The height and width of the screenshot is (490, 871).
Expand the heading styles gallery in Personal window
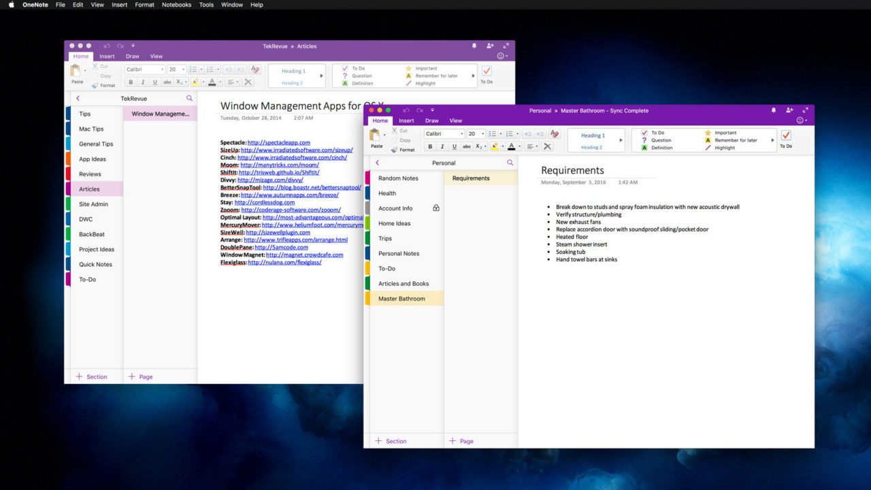pos(621,140)
